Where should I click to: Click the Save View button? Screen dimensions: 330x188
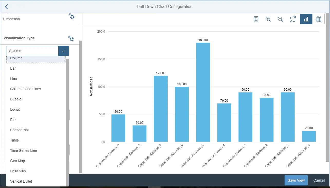(x=296, y=180)
